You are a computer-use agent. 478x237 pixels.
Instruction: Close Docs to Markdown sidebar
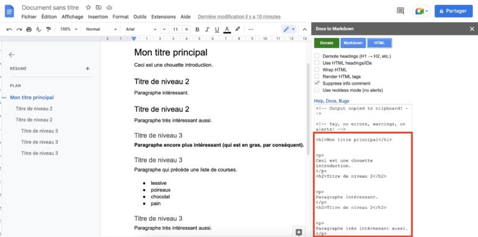[x=472, y=29]
